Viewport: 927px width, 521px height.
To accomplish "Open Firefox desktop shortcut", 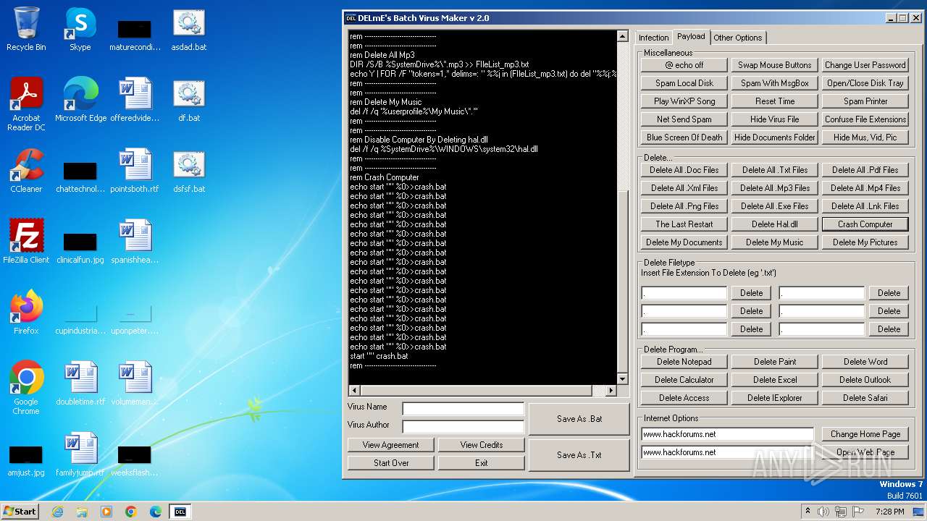I will tap(26, 313).
